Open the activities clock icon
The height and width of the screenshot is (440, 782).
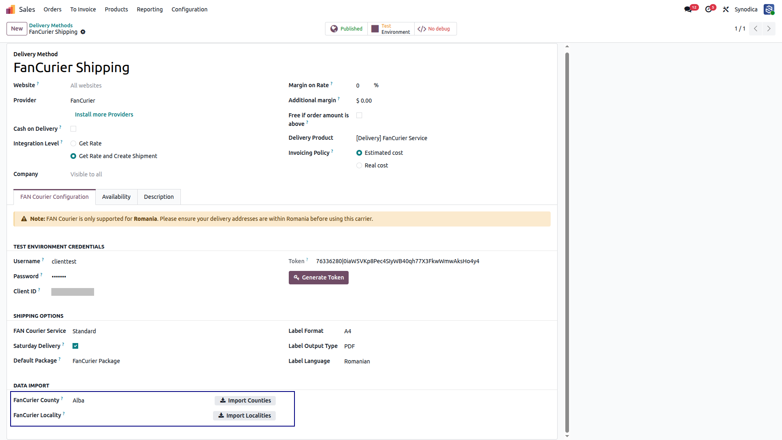point(709,9)
